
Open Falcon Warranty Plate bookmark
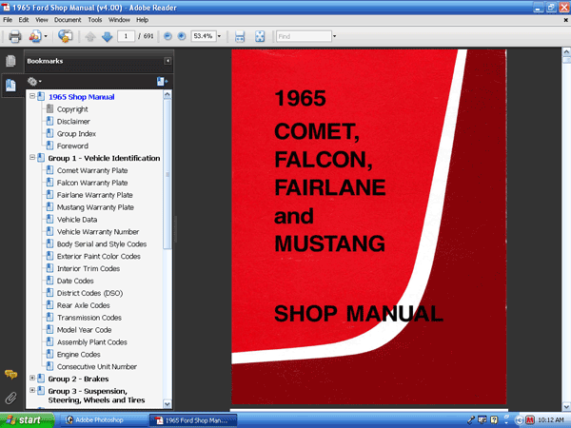point(92,183)
